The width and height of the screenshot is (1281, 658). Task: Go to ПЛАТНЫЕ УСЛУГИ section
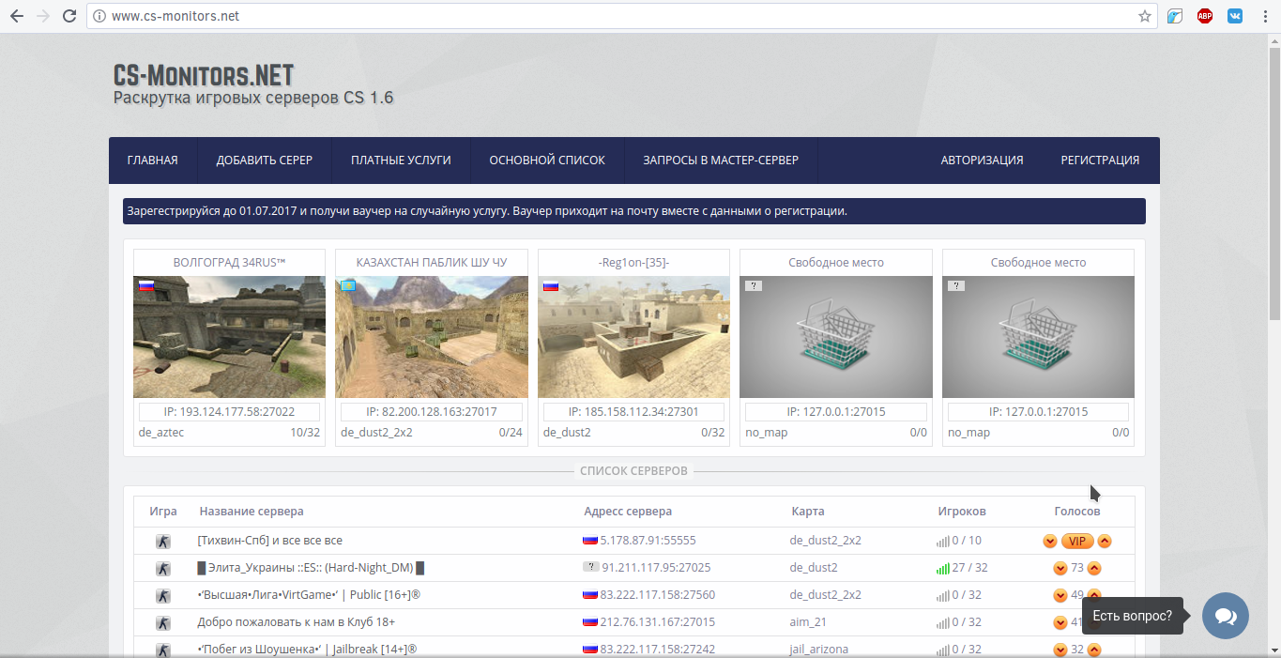tap(401, 161)
